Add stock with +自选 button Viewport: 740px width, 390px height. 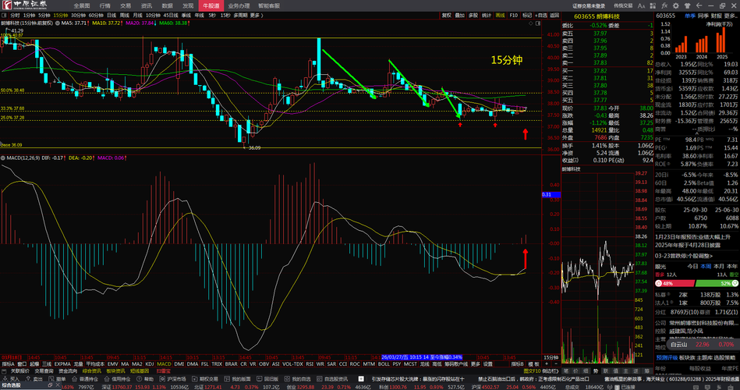541,16
